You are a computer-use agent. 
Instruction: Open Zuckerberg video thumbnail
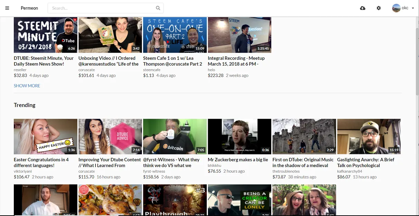coord(240,137)
